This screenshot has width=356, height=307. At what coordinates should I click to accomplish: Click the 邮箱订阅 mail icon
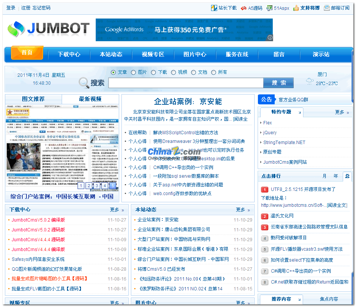(x=327, y=8)
